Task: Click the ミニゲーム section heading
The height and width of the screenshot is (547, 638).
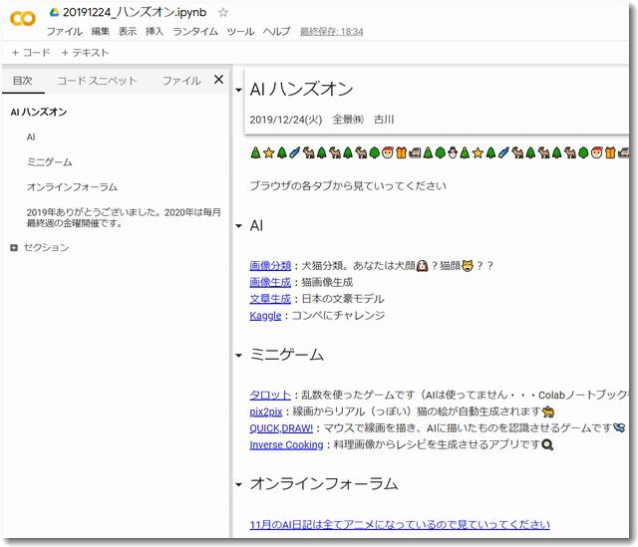Action: [x=286, y=355]
